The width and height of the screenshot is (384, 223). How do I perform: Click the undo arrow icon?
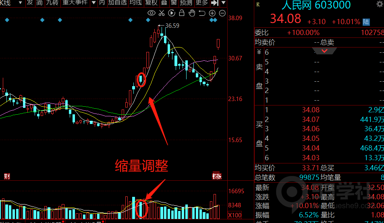202,13
